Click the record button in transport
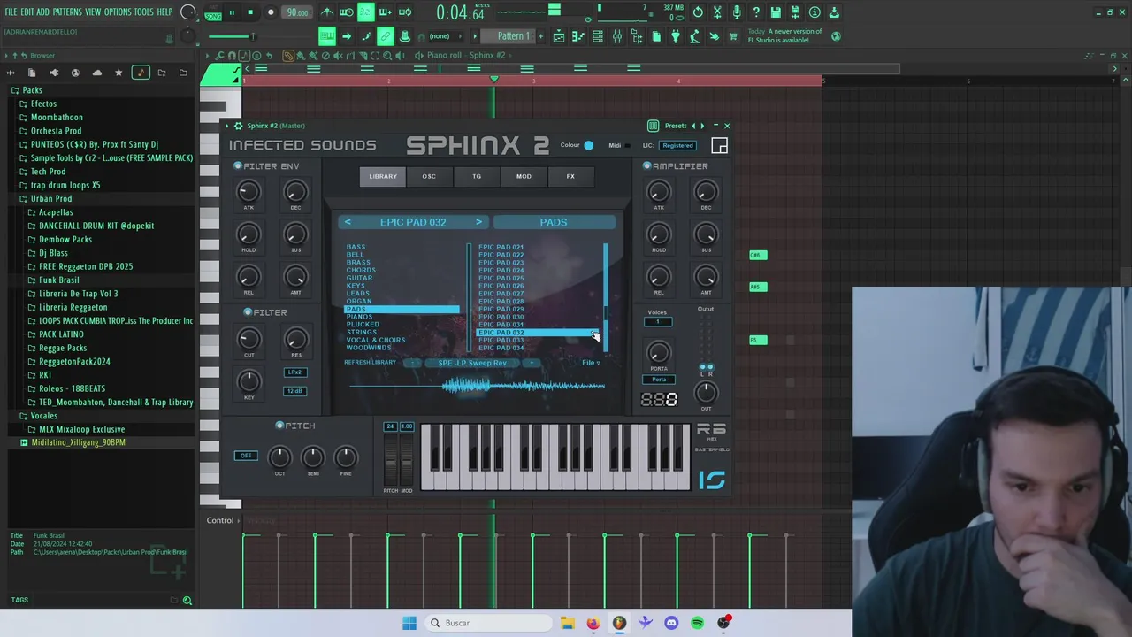Image resolution: width=1132 pixels, height=637 pixels. pyautogui.click(x=269, y=12)
